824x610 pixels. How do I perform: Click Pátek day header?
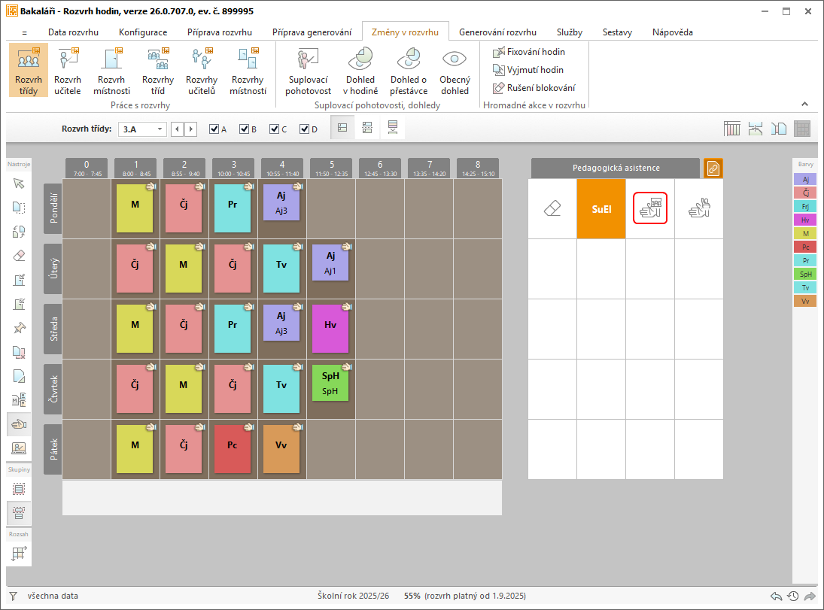point(53,449)
